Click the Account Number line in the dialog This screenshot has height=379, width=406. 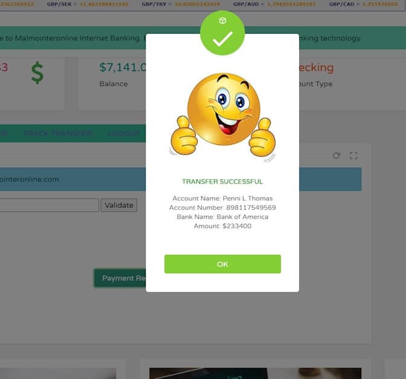click(222, 208)
